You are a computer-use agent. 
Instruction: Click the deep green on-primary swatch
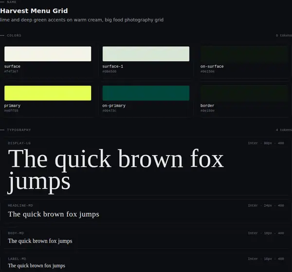tap(146, 93)
